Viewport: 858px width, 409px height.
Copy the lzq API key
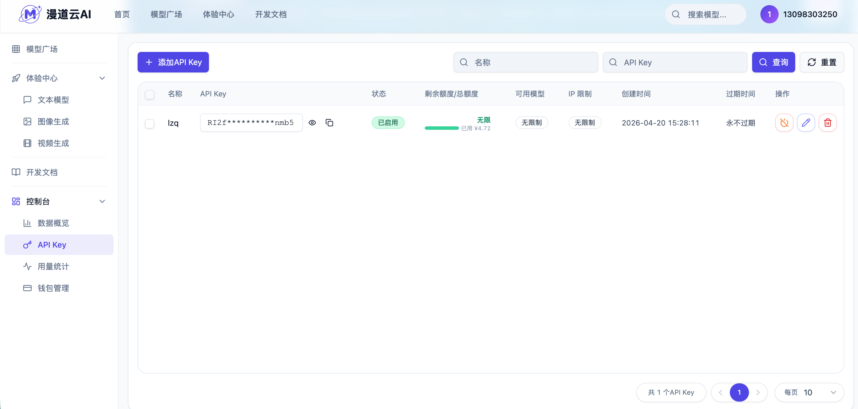(x=329, y=122)
